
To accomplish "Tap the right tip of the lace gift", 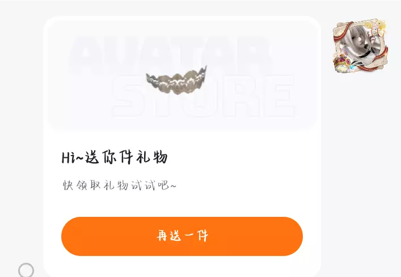I will click(204, 70).
